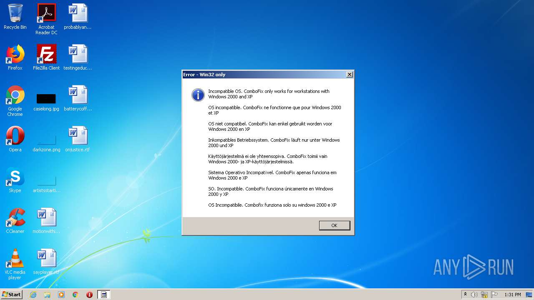Open the FileZilla Client shortcut
The height and width of the screenshot is (300, 534).
click(x=46, y=57)
